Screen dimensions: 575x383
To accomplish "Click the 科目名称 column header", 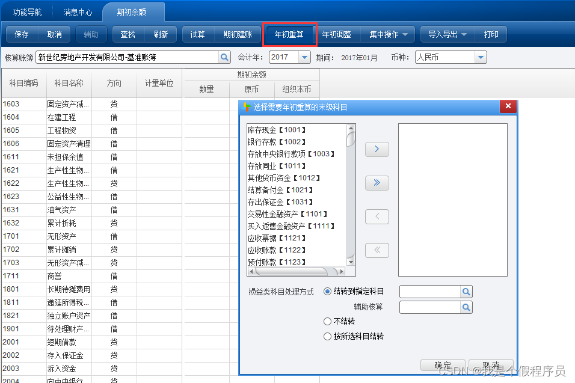I will 69,83.
